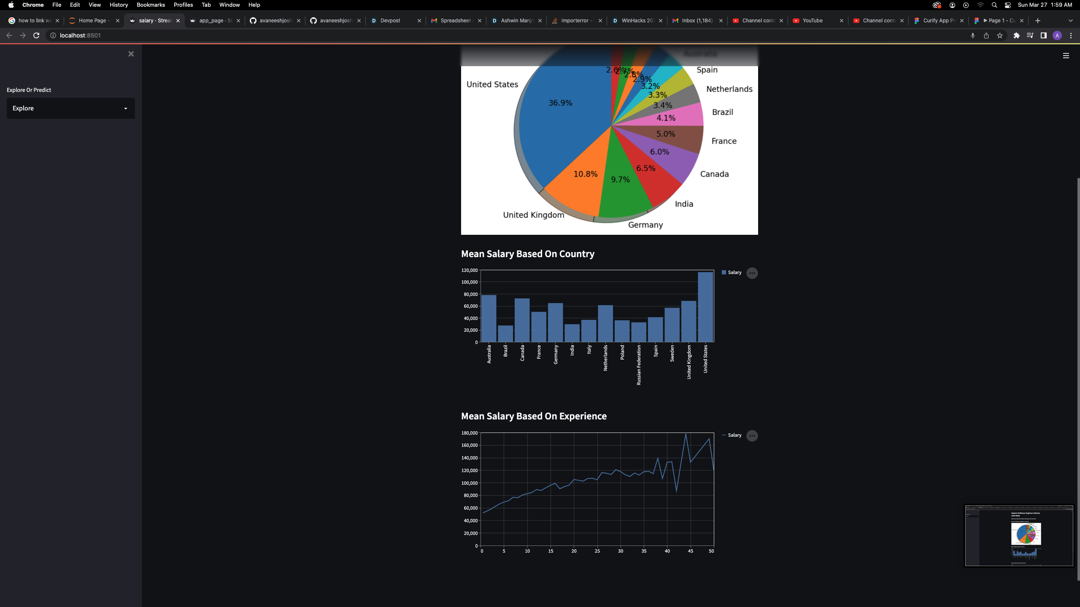
Task: Open bar chart options ellipsis menu
Action: point(752,273)
